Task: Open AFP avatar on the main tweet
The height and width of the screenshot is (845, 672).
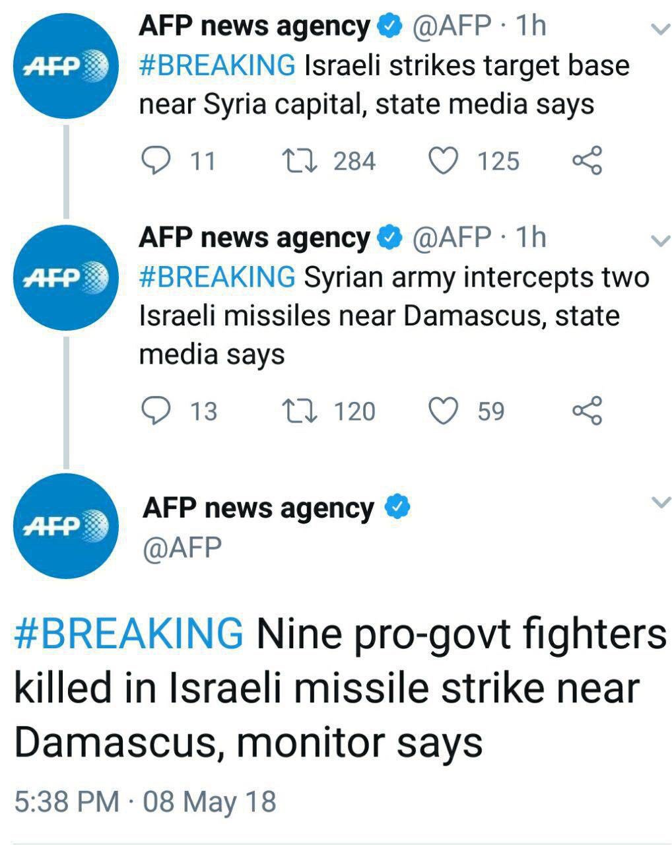Action: (x=66, y=526)
